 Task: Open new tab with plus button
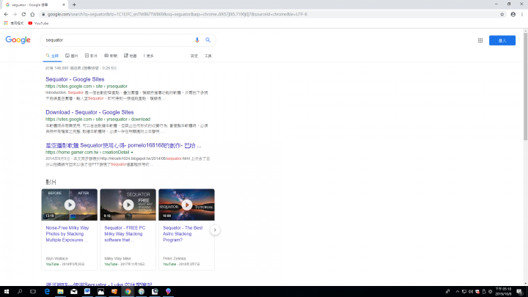tap(74, 4)
